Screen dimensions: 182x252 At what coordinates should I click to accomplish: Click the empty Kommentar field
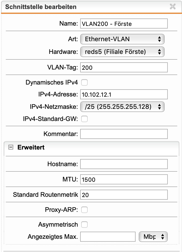point(124,134)
